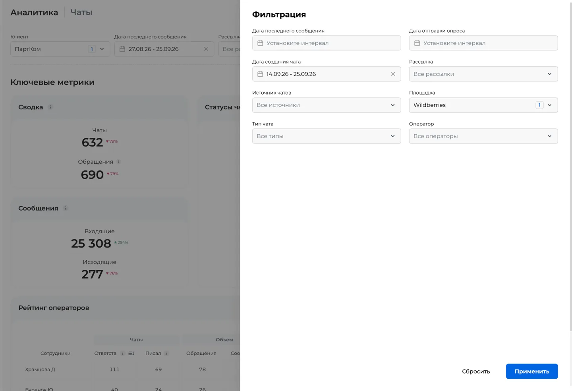This screenshot has height=391, width=572.
Task: Show info tooltip next to Сводка
Action: (50, 107)
